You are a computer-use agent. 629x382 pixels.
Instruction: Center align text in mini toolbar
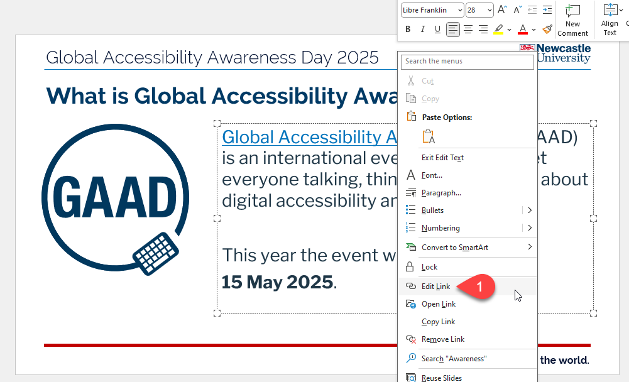click(468, 30)
